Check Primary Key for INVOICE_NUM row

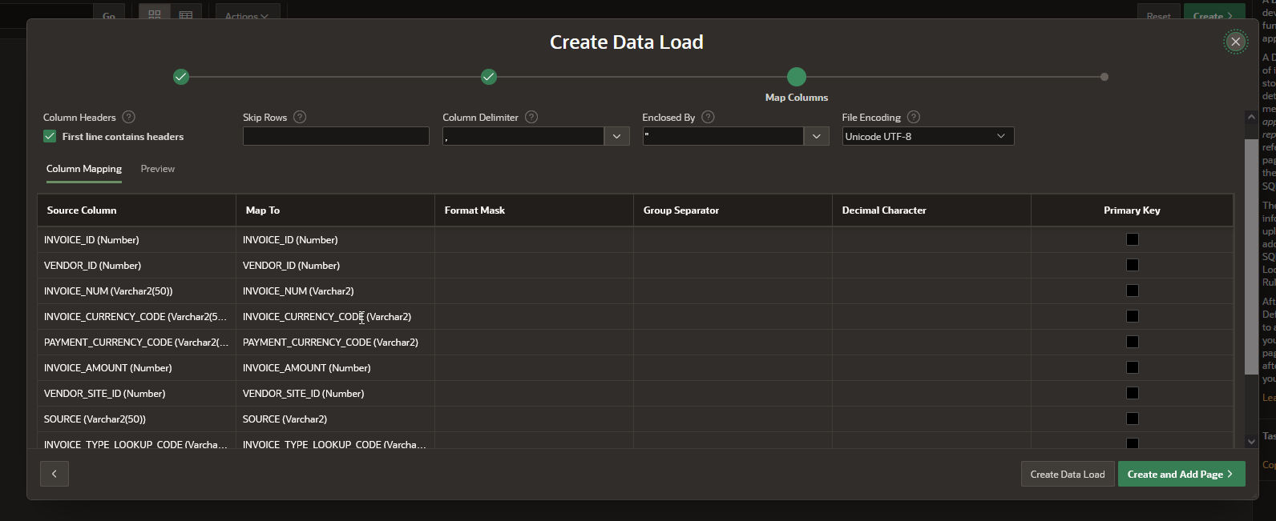point(1133,291)
